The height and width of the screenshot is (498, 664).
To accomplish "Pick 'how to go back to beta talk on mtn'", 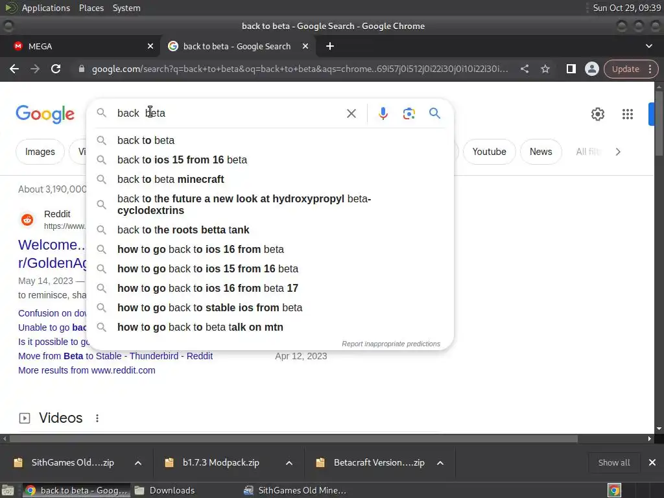I will [270, 327].
